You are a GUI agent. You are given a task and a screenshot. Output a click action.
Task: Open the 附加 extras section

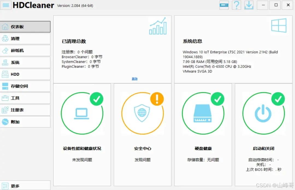click(25, 122)
